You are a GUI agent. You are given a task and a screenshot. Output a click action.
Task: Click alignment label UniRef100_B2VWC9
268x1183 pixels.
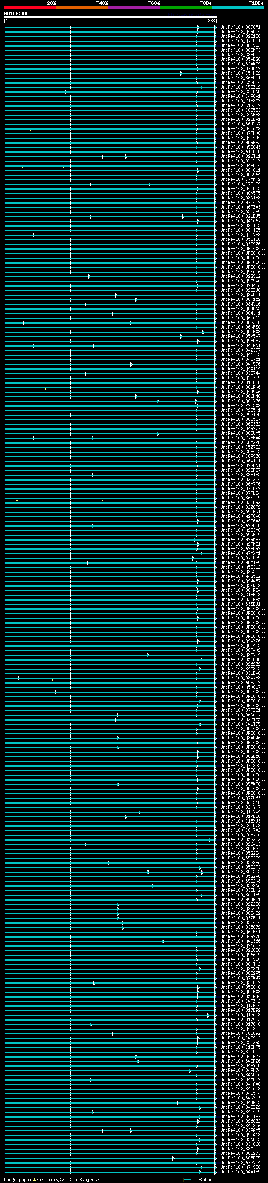240,64
